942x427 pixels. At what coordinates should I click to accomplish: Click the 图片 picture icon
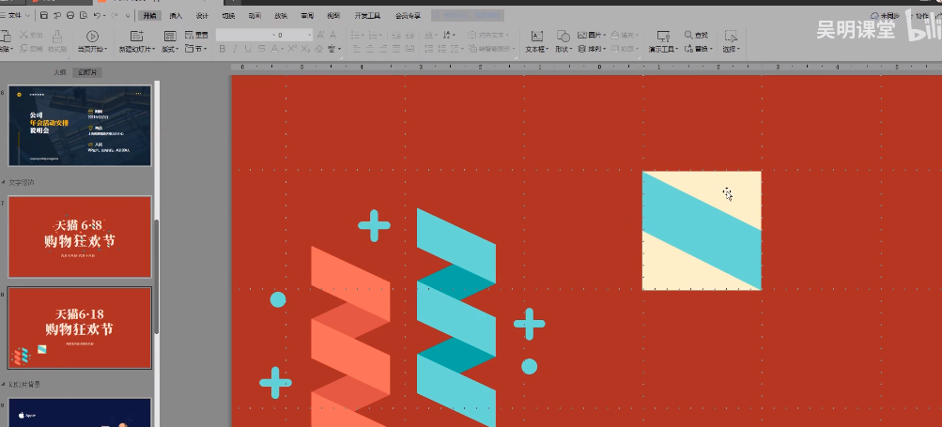point(582,36)
